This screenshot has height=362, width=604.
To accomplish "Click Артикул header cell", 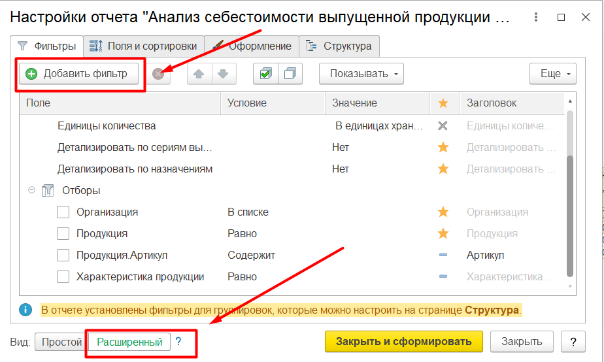I will point(485,255).
